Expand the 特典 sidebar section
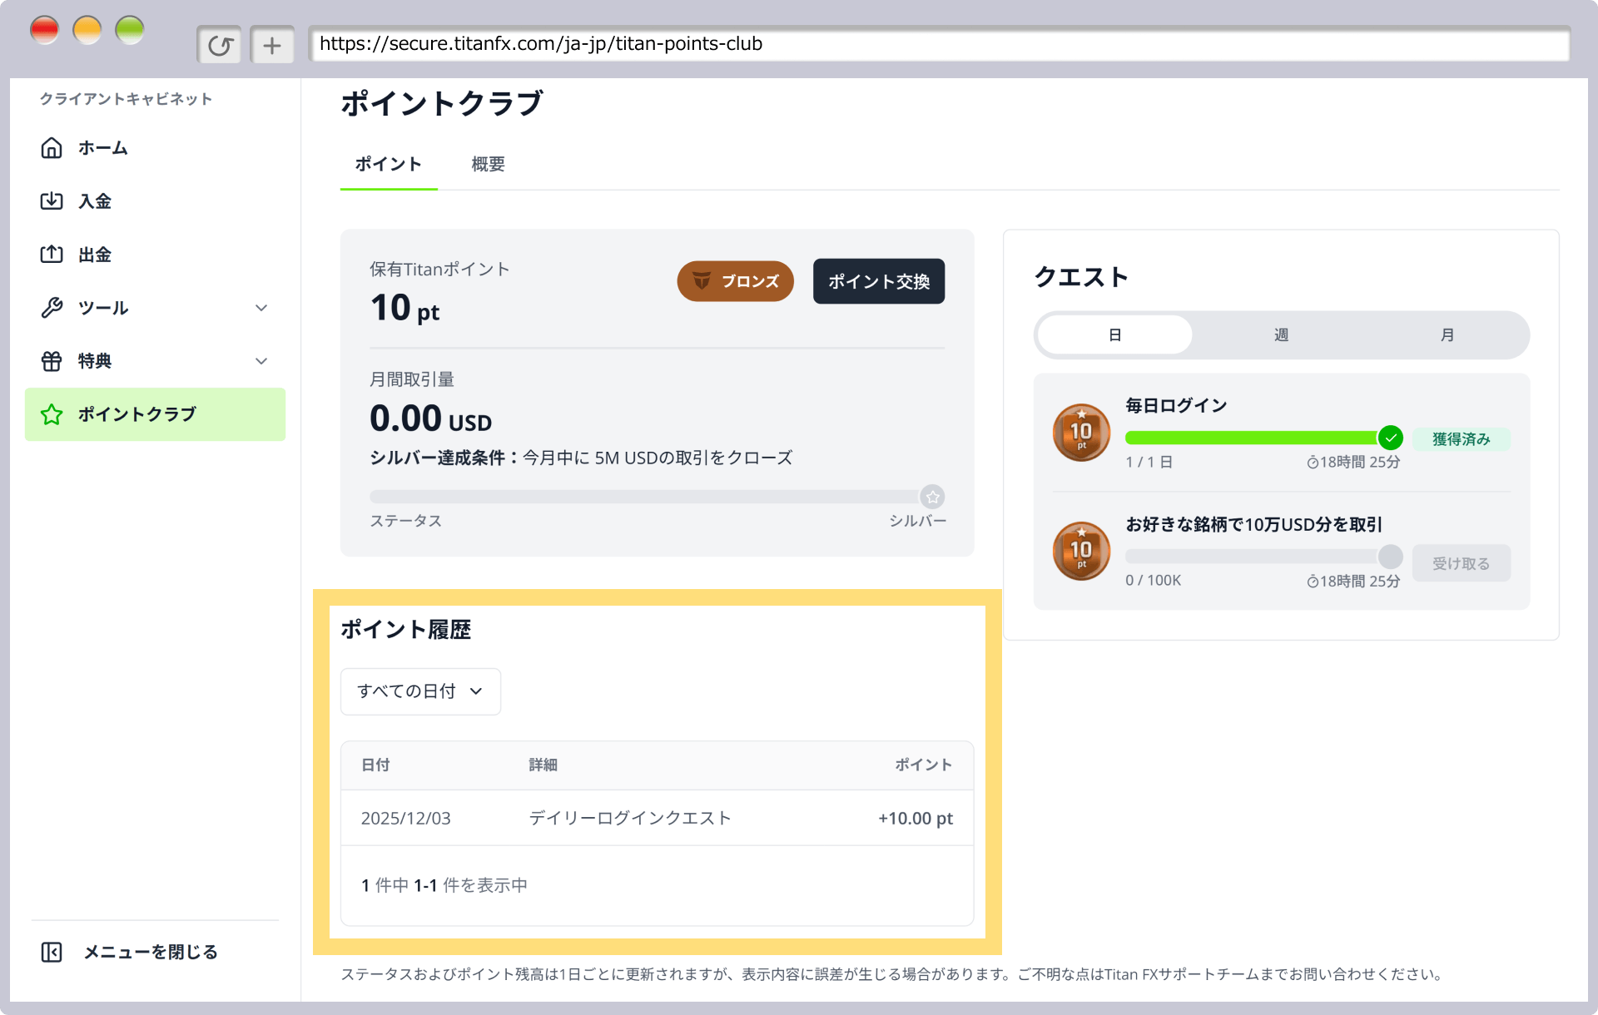This screenshot has width=1598, height=1015. [x=261, y=360]
